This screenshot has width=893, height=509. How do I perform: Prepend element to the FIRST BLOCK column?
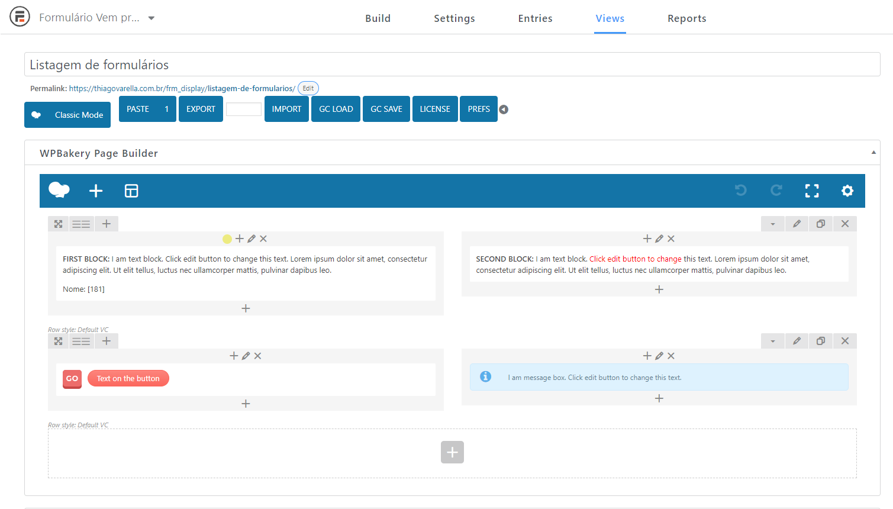click(240, 239)
